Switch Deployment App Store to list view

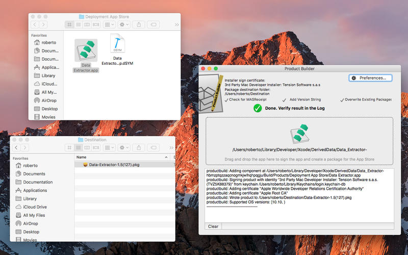(79, 24)
